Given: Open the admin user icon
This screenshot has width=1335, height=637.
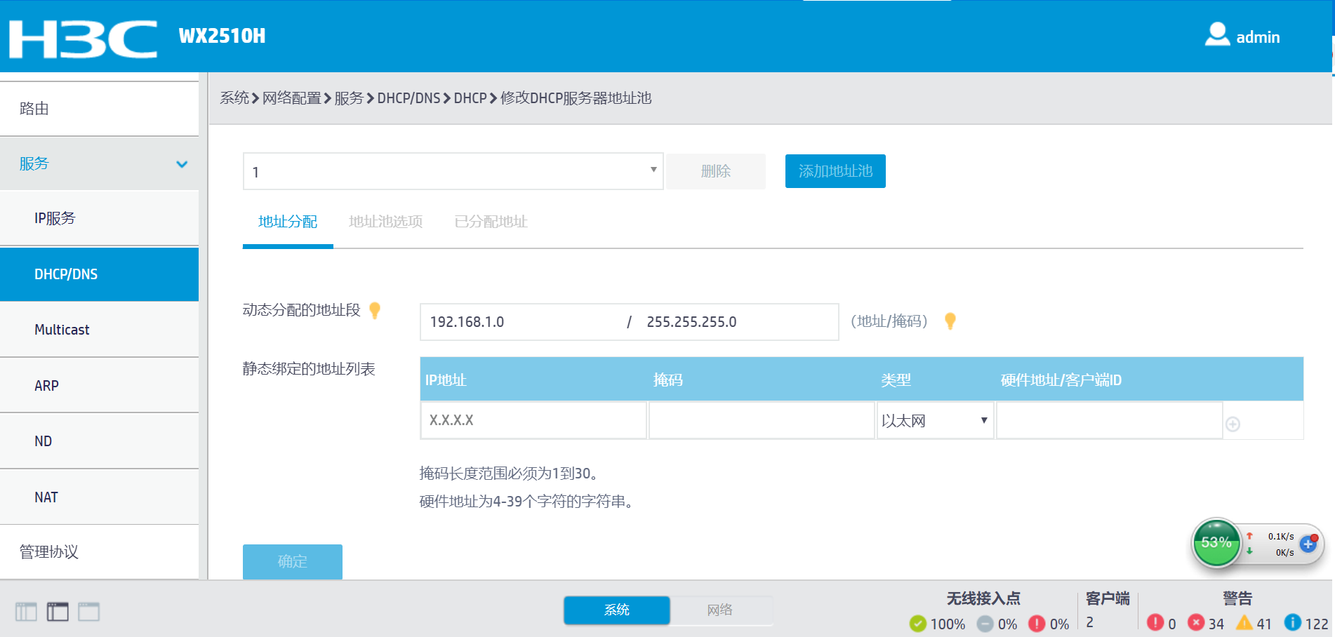Looking at the screenshot, I should (1217, 35).
